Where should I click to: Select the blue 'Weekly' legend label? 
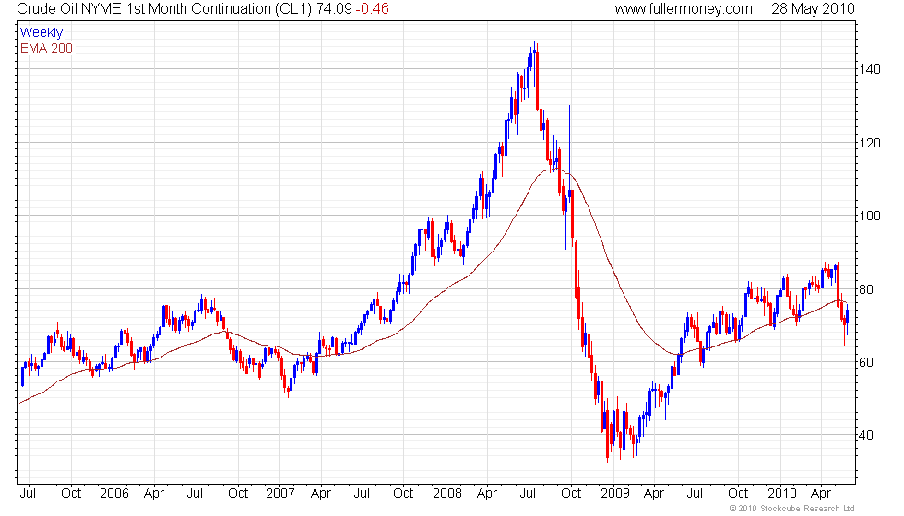[41, 32]
